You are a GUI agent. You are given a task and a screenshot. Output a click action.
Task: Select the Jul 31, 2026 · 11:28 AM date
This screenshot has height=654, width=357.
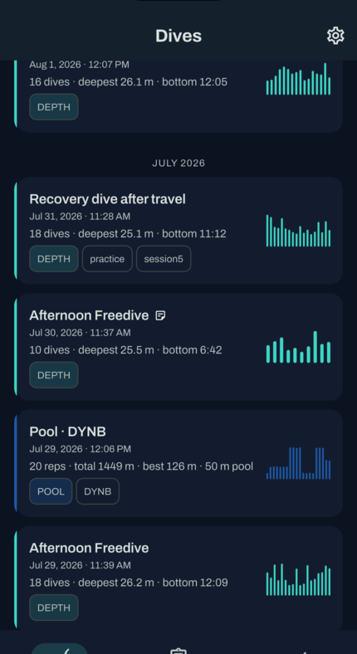(80, 217)
